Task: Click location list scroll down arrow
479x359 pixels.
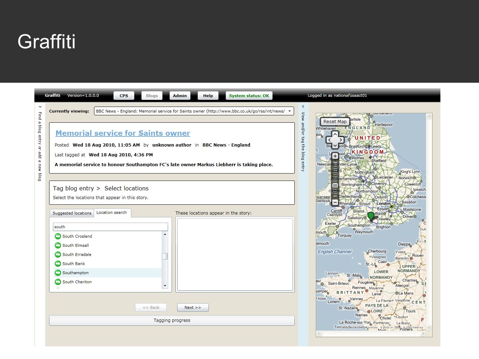Action: pos(165,286)
